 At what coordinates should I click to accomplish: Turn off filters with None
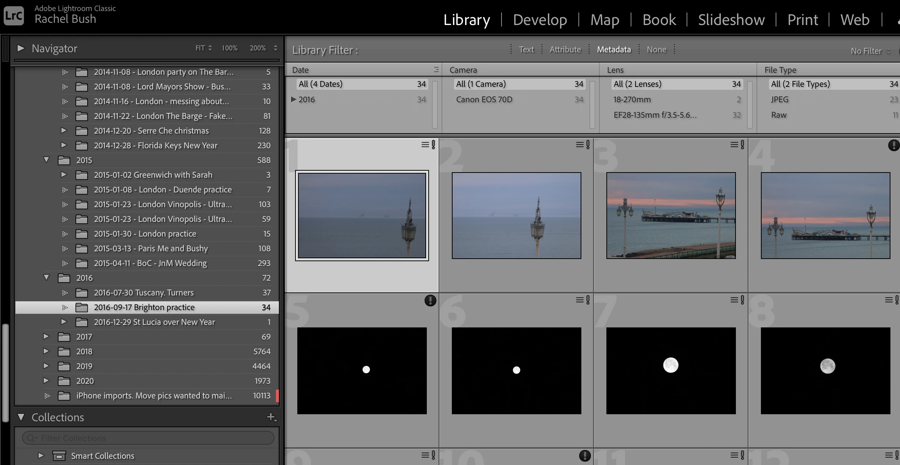(x=656, y=49)
